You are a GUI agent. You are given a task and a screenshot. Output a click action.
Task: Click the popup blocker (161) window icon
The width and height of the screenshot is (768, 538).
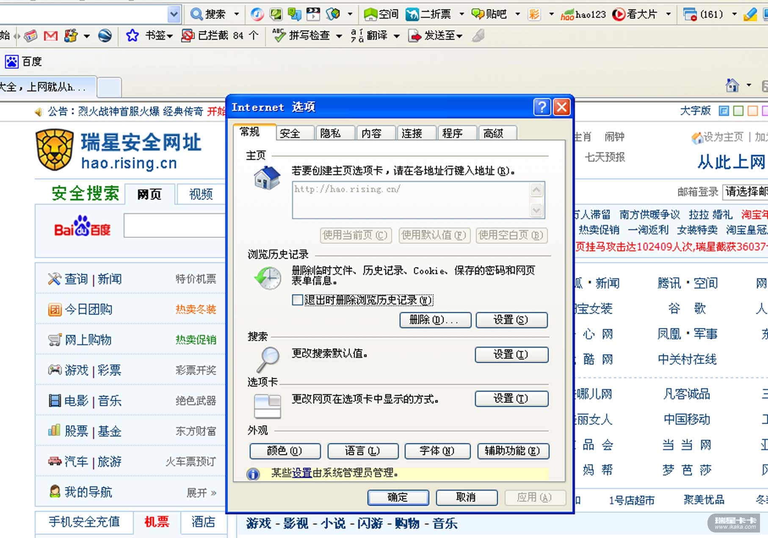pyautogui.click(x=690, y=14)
